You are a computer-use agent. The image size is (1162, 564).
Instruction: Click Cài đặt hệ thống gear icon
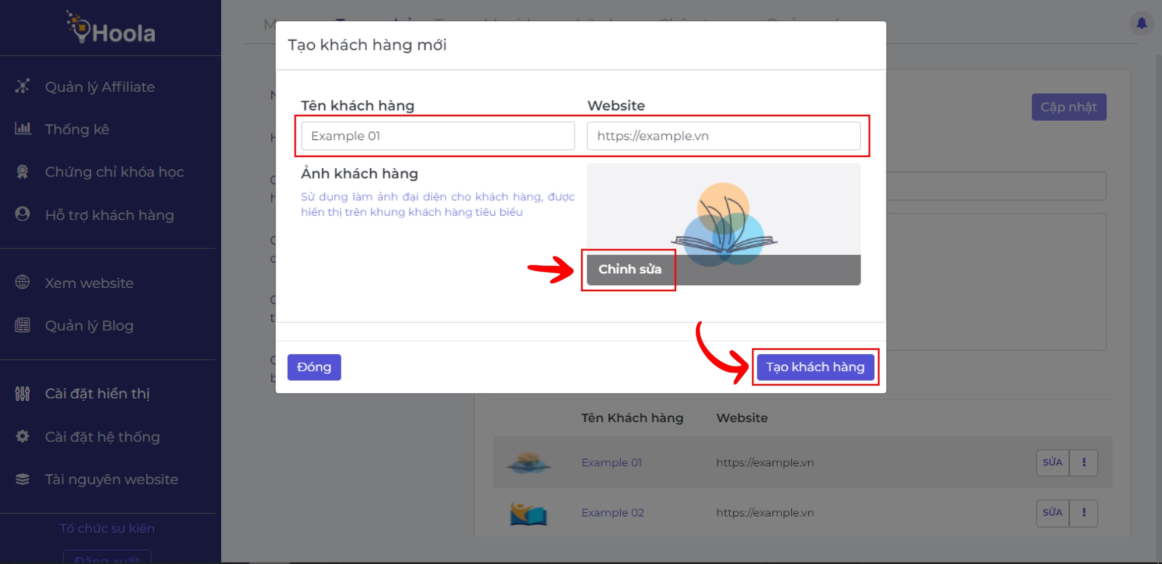pyautogui.click(x=22, y=436)
